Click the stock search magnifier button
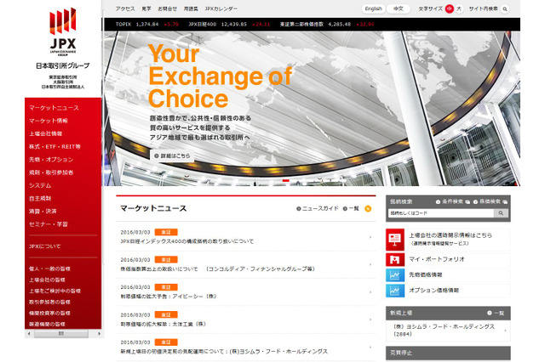The width and height of the screenshot is (545, 362). (501, 213)
